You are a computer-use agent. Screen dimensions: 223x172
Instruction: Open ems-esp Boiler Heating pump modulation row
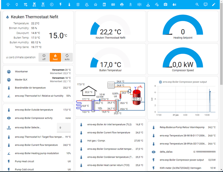coord(39,153)
